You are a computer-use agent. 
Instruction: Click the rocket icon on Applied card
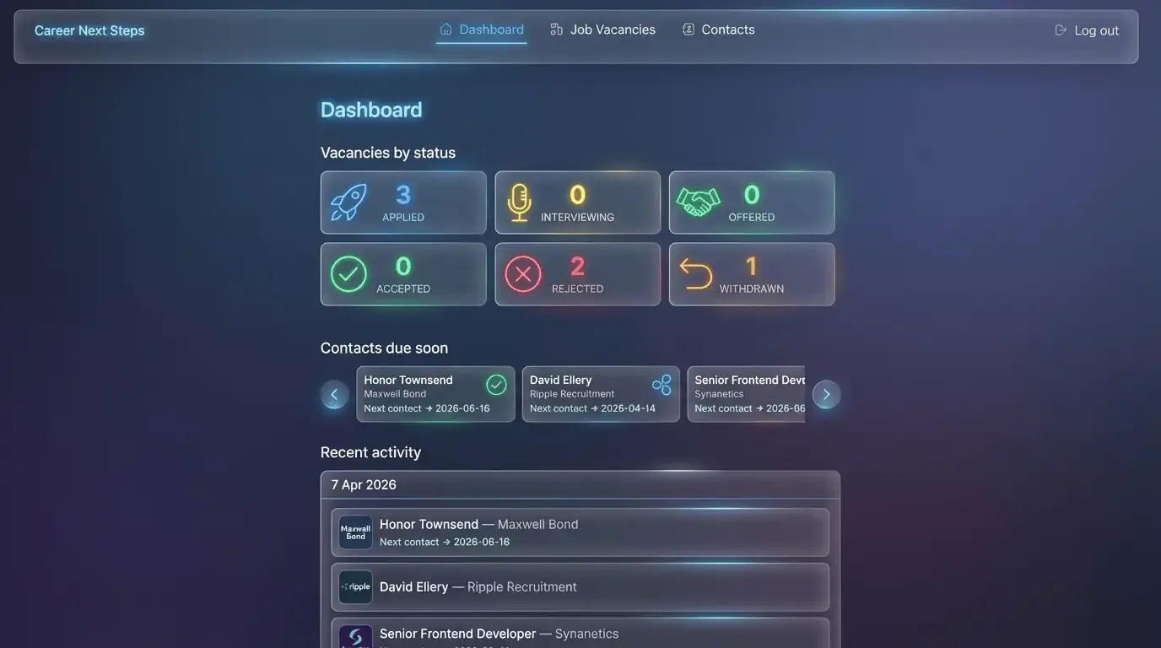coord(348,203)
